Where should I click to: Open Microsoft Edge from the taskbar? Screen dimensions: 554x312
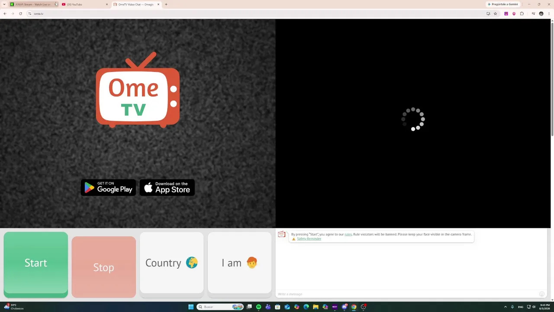click(306, 307)
